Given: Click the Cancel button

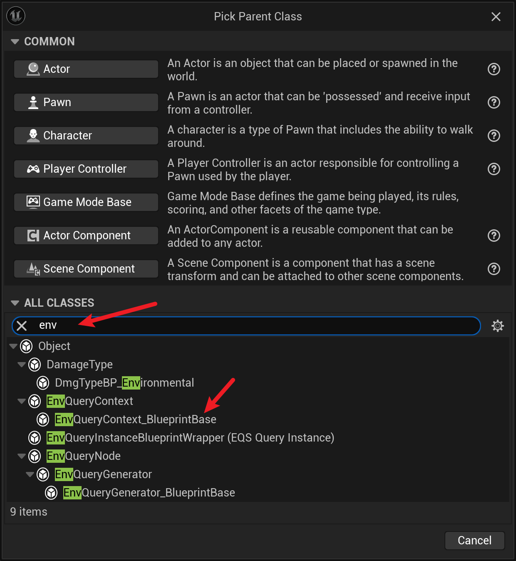Looking at the screenshot, I should click(474, 540).
